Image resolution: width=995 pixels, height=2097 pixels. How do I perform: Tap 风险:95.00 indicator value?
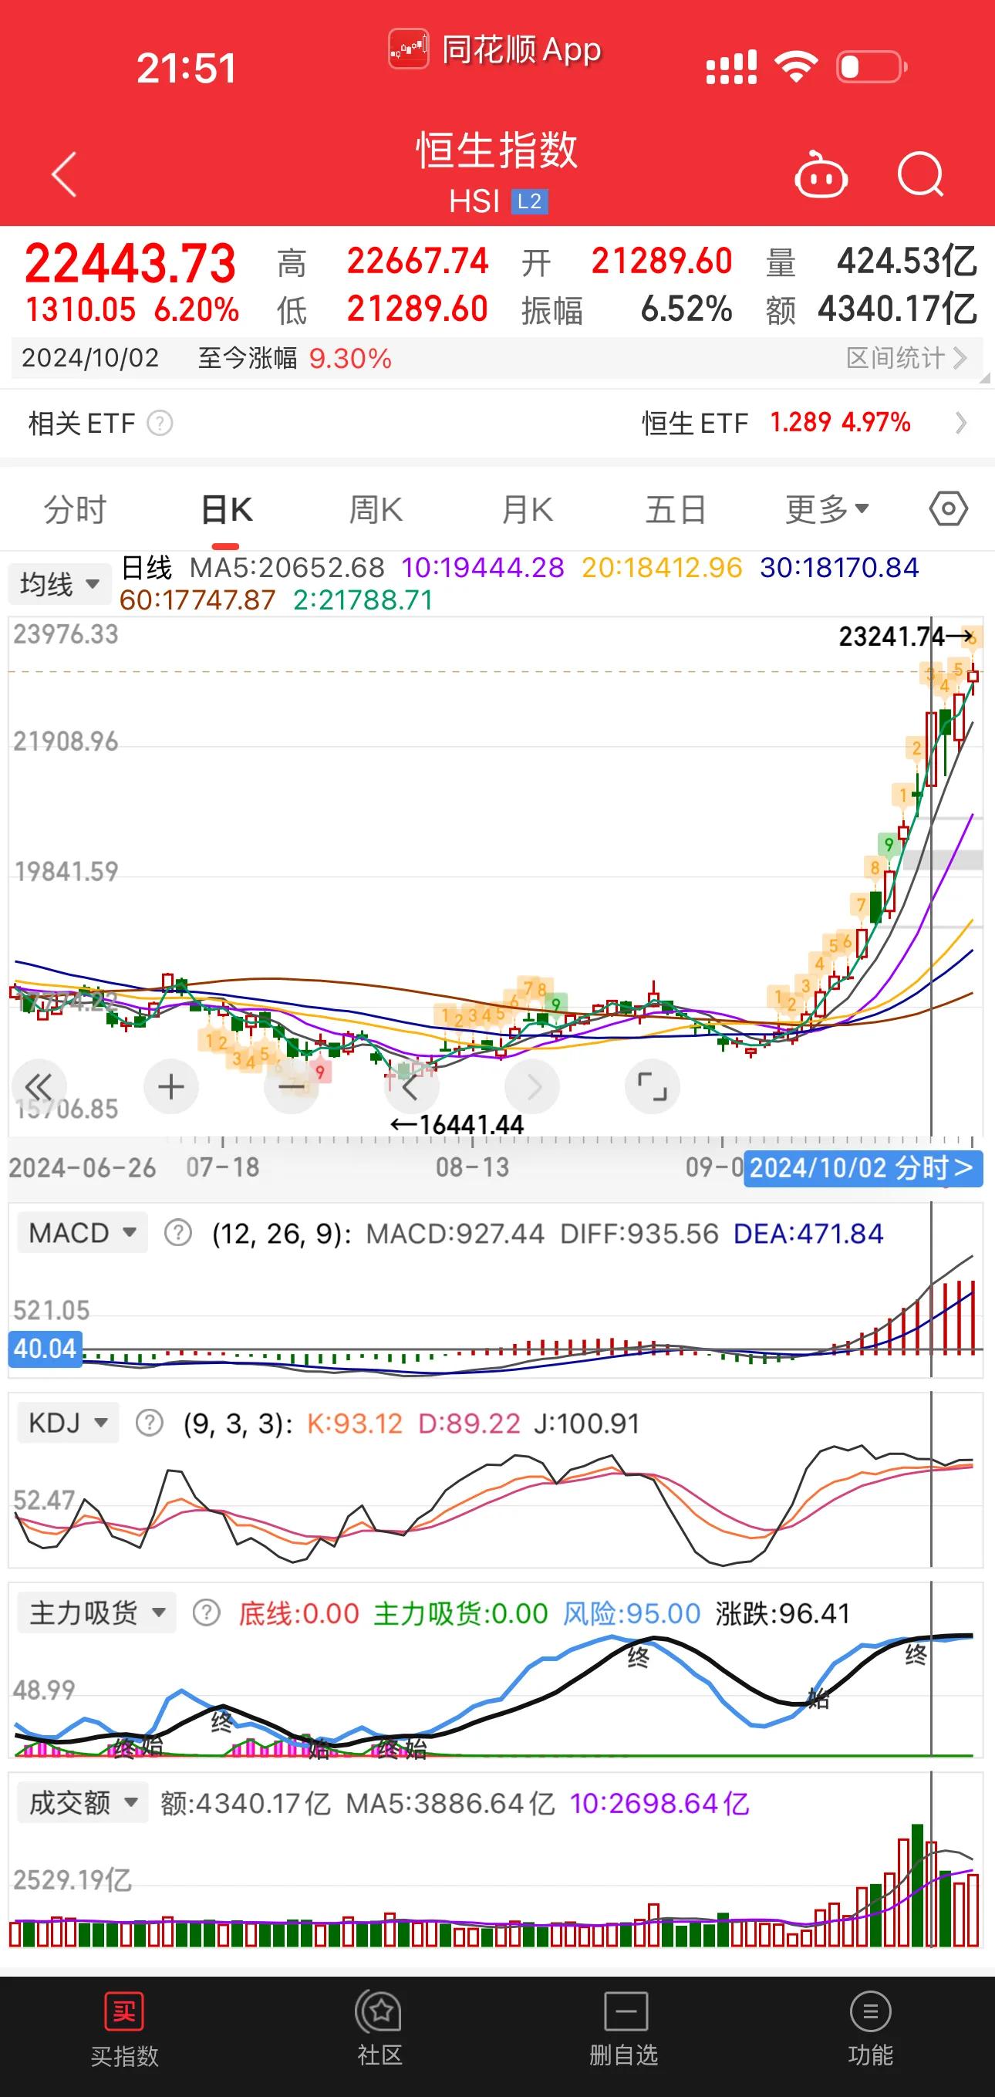pos(632,1612)
